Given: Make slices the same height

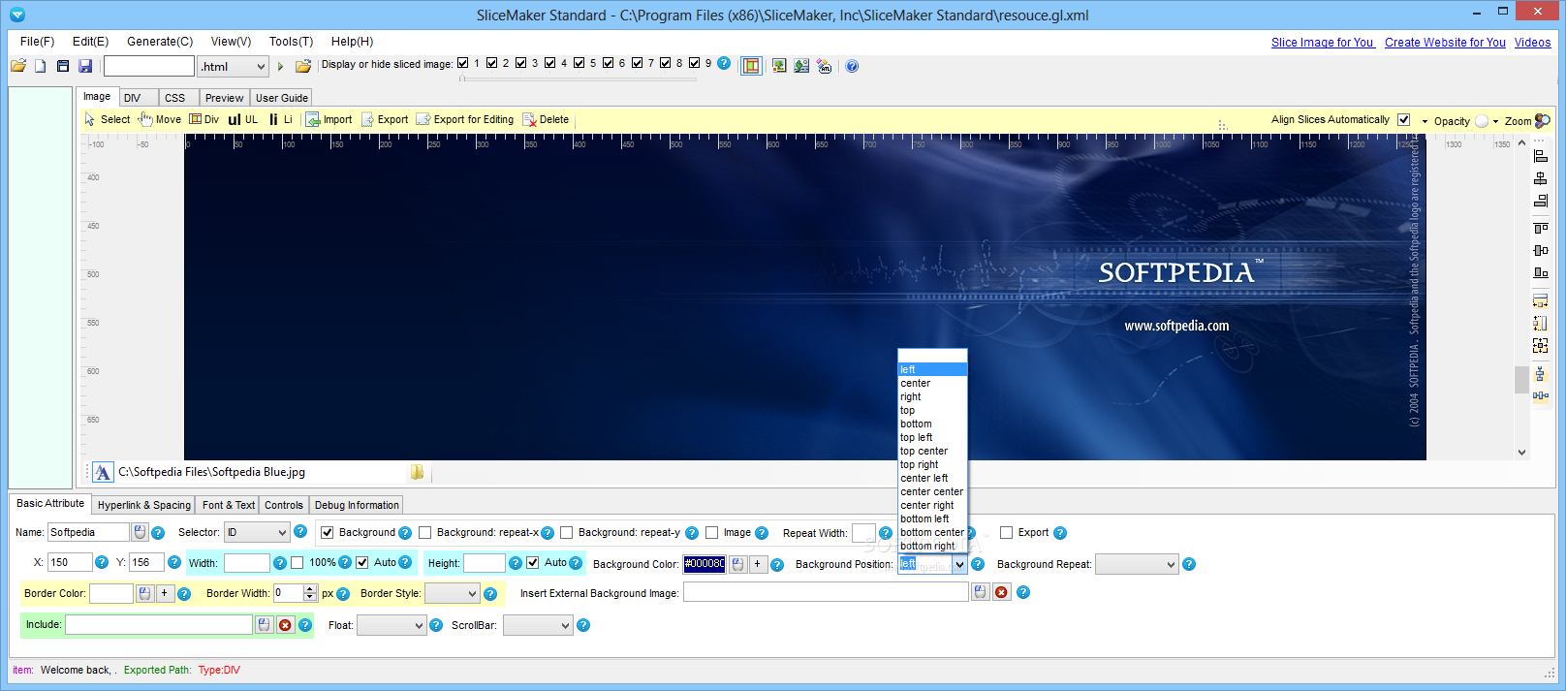Looking at the screenshot, I should point(1541,323).
